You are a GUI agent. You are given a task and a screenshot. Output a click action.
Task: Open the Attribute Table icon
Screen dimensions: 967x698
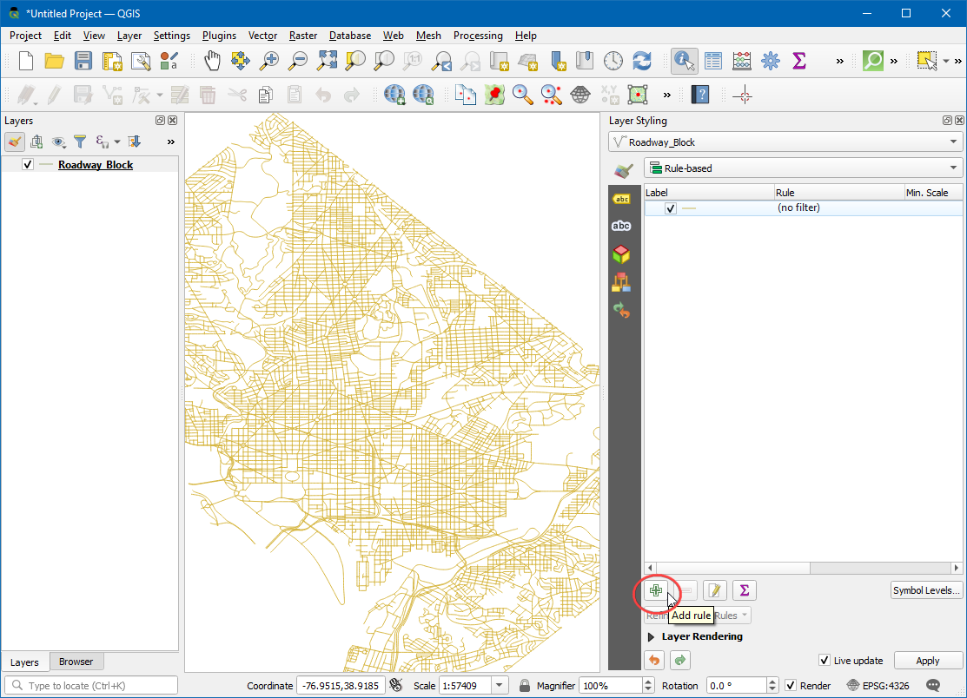713,61
